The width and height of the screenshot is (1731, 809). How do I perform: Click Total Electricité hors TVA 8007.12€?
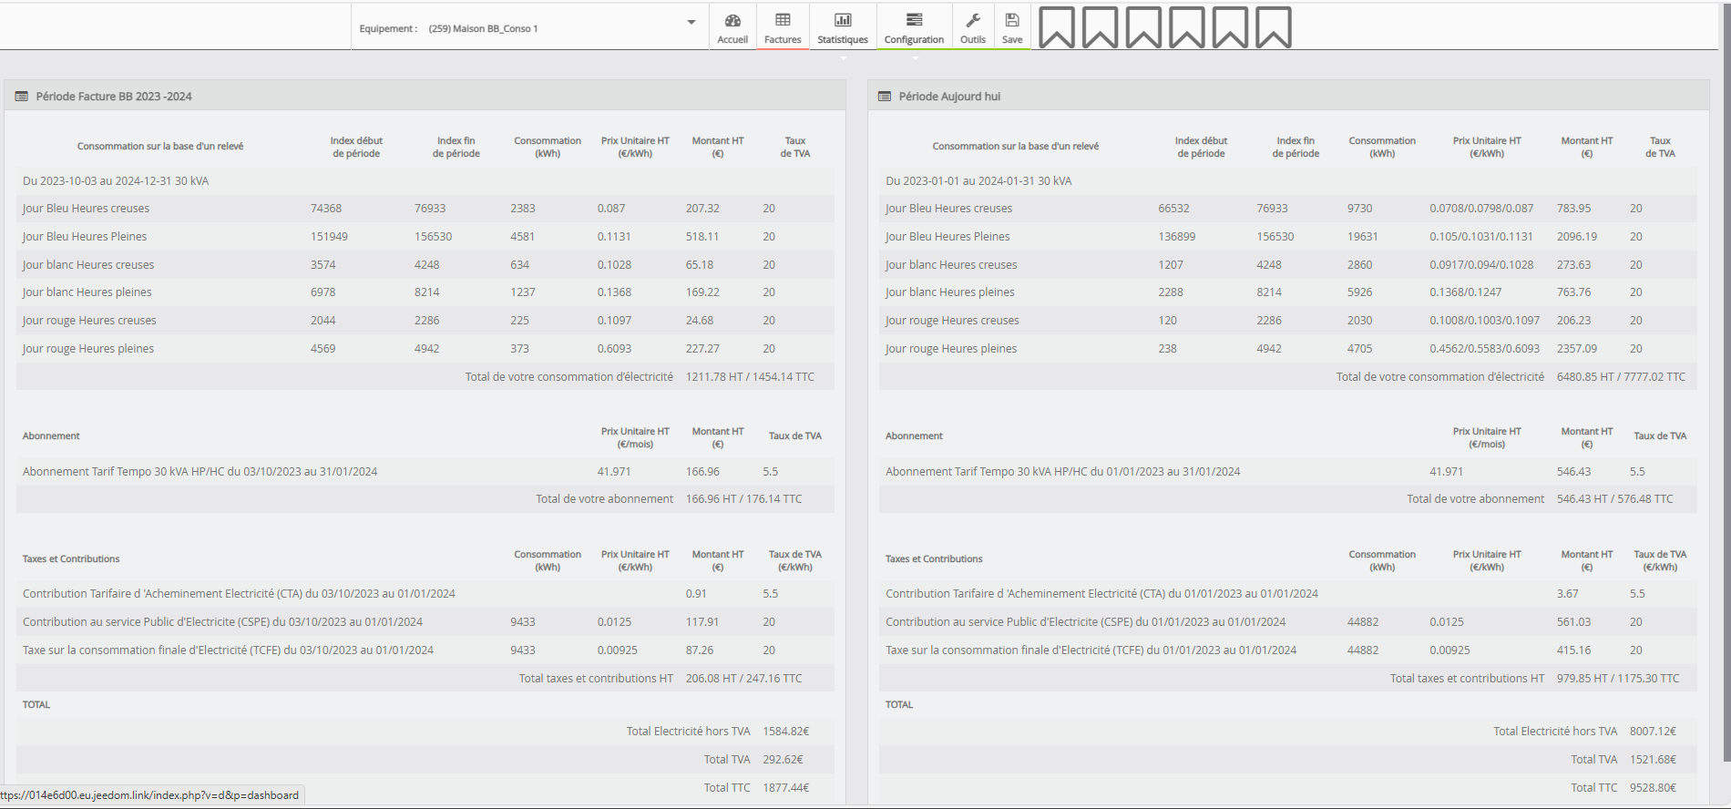pos(1654,732)
